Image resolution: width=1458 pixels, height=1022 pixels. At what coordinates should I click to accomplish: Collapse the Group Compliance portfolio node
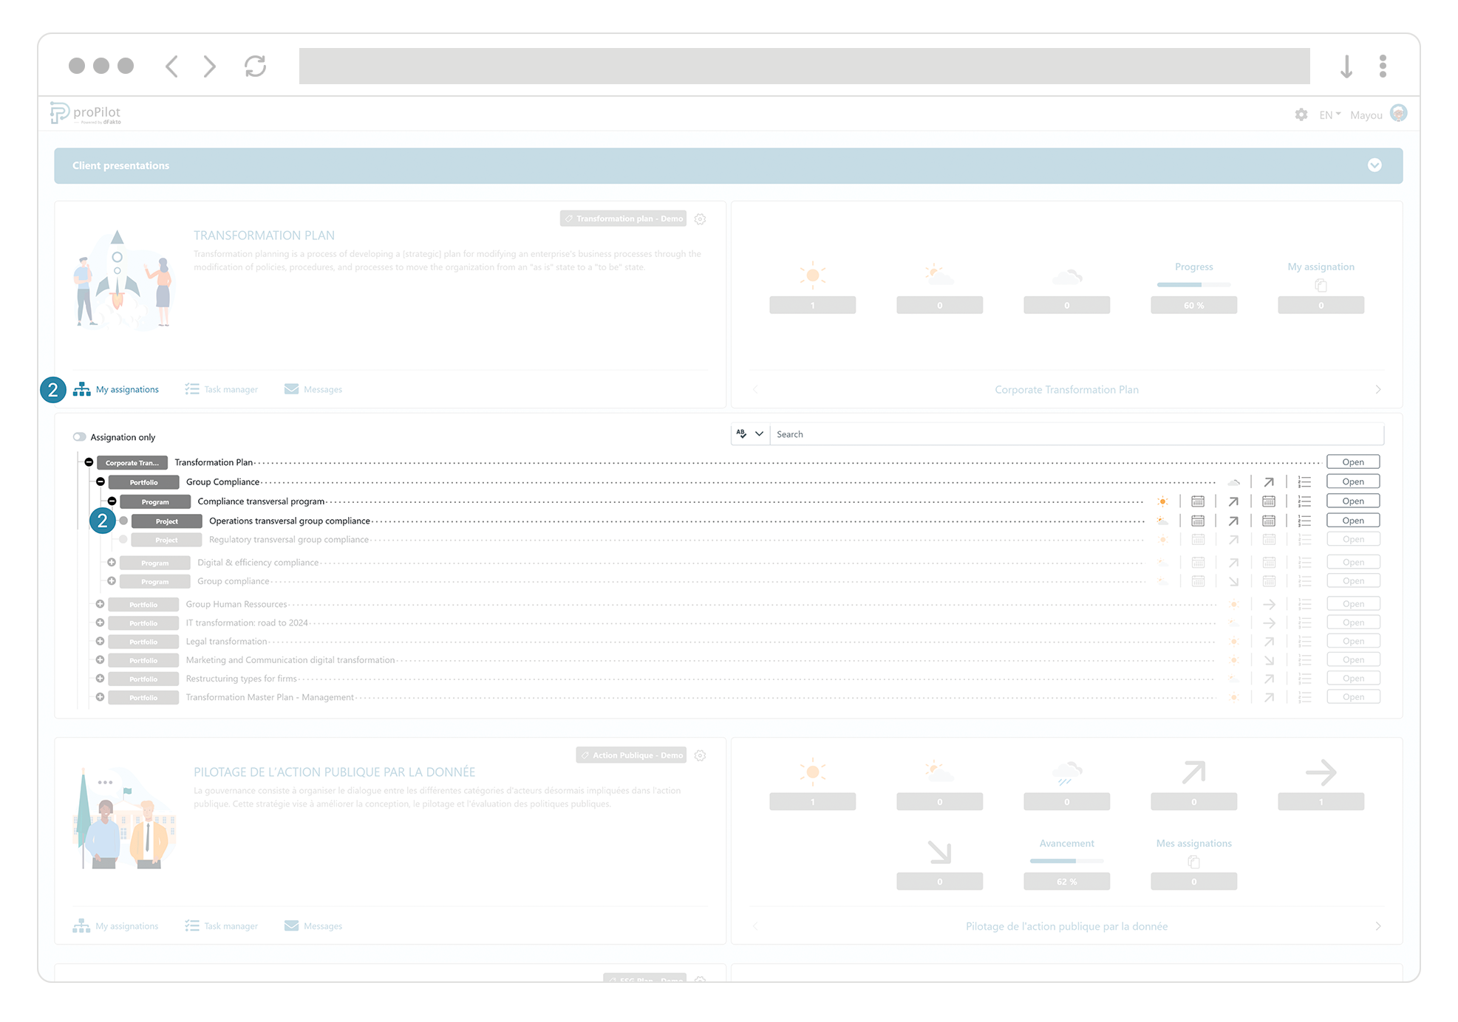click(x=101, y=481)
